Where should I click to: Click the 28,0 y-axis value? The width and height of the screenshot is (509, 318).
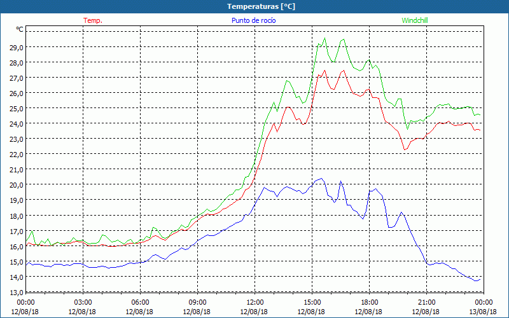point(17,62)
